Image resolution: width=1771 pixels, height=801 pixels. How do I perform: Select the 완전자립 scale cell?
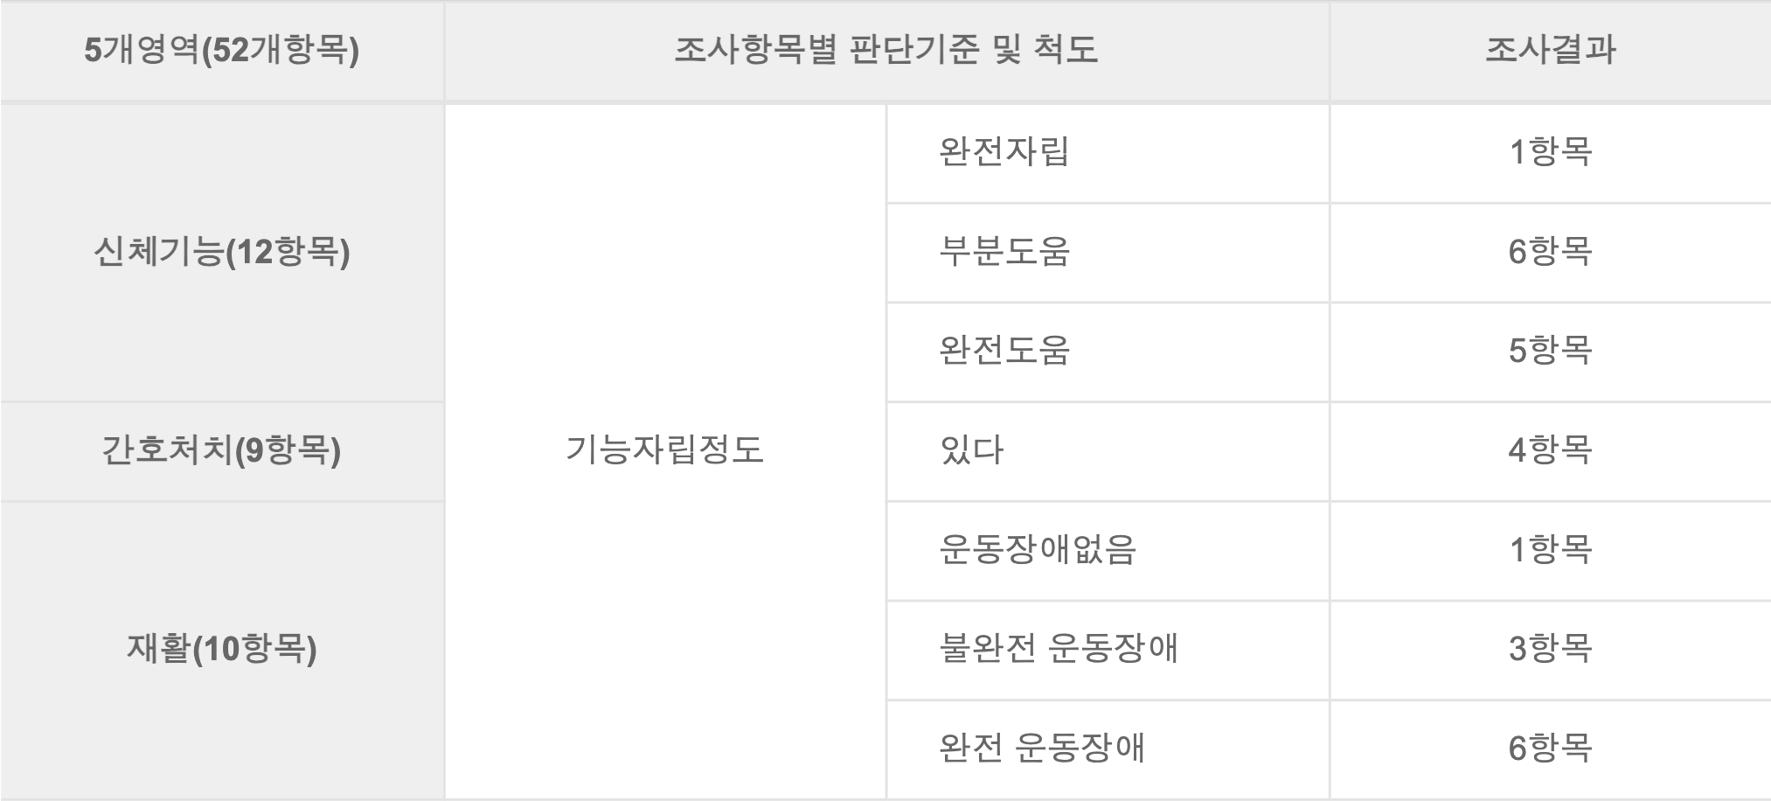click(1108, 153)
